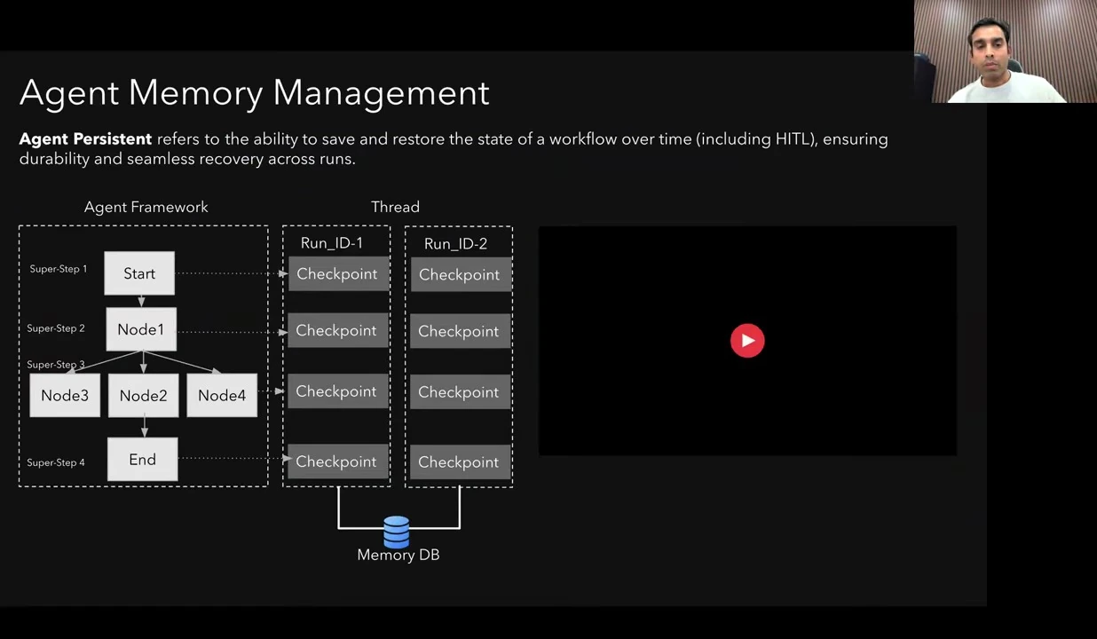Click the bold Agent Persistent text

(85, 139)
